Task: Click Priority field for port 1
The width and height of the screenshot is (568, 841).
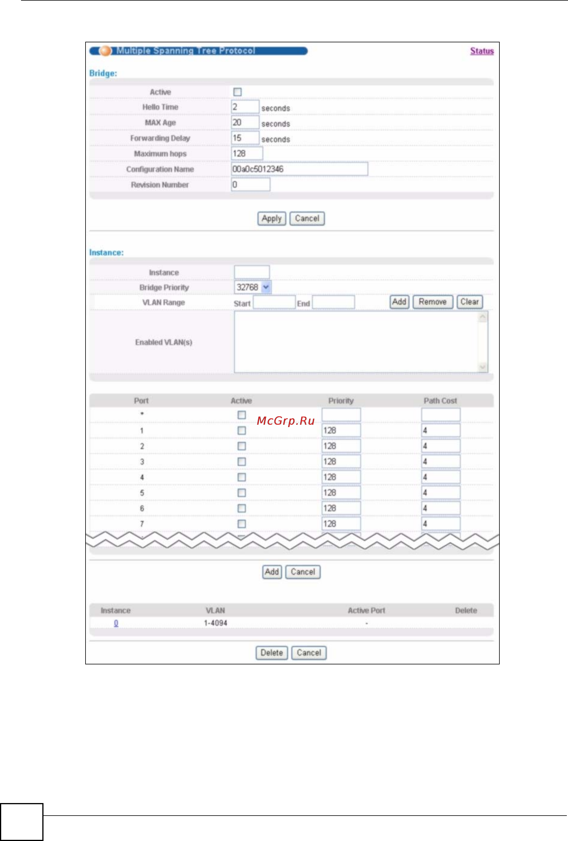Action: point(341,430)
